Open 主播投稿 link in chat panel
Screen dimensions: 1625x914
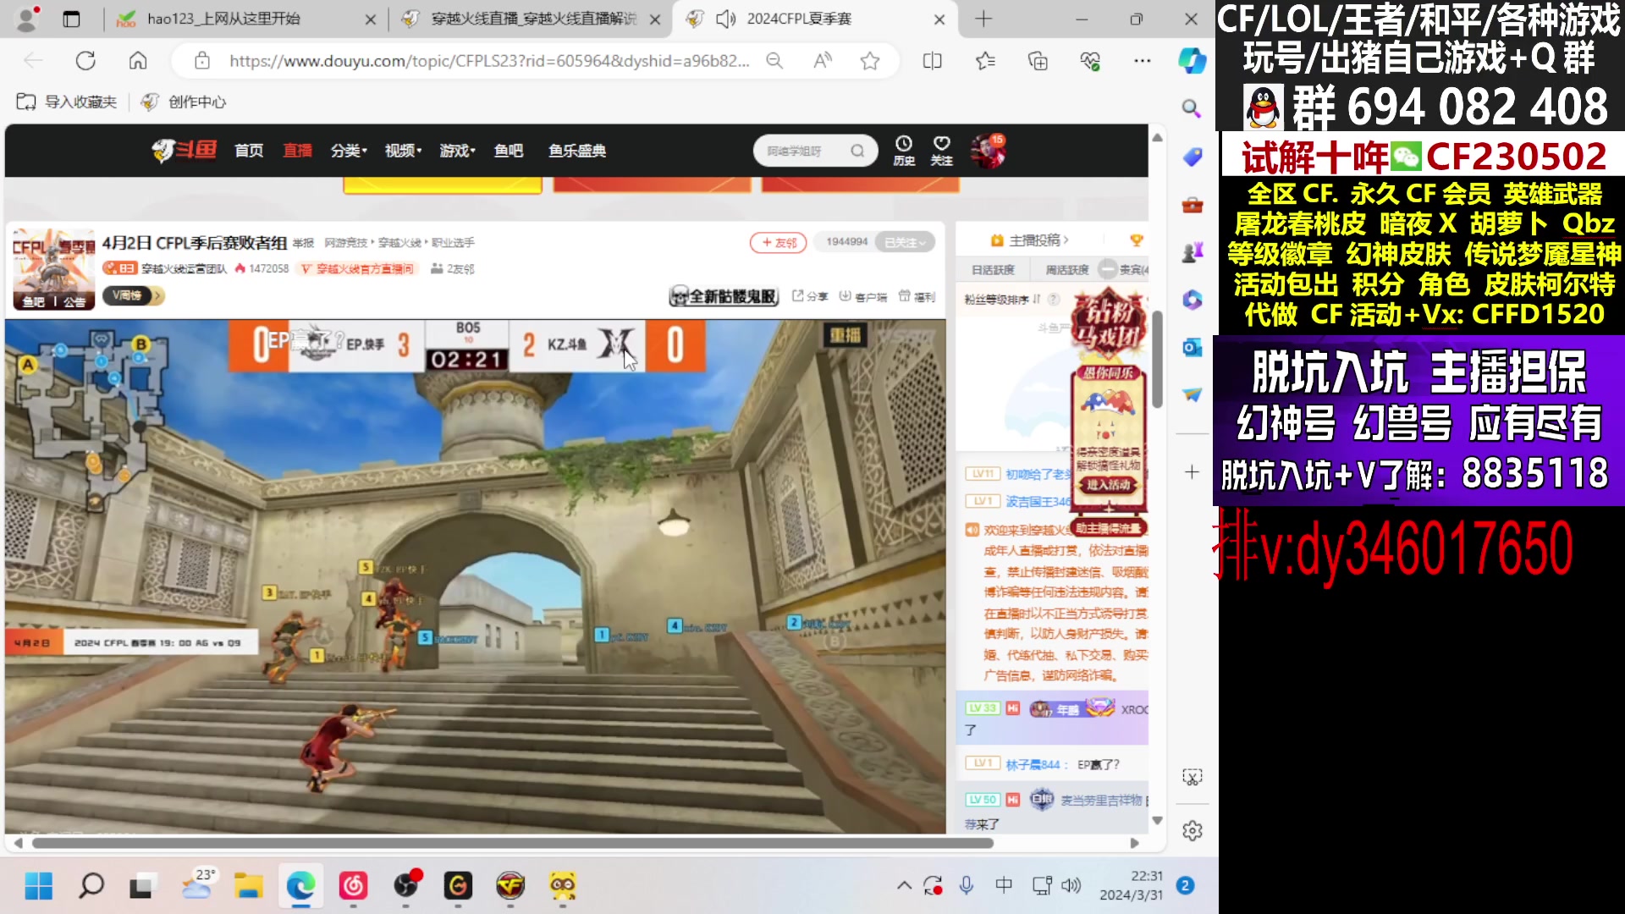click(1030, 240)
